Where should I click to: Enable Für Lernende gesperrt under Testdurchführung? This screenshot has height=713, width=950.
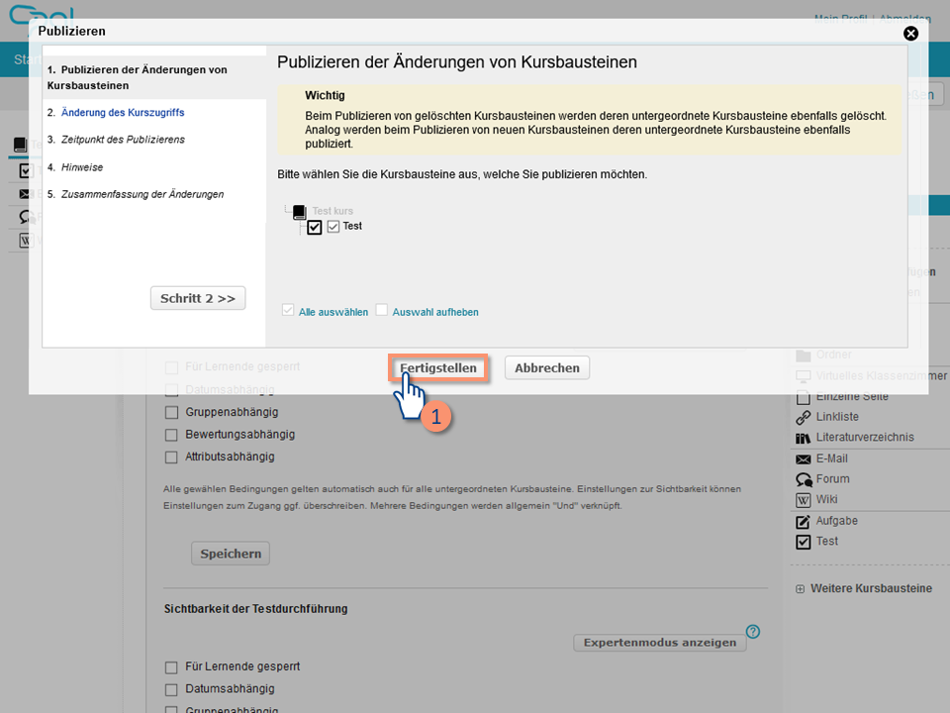click(x=171, y=667)
